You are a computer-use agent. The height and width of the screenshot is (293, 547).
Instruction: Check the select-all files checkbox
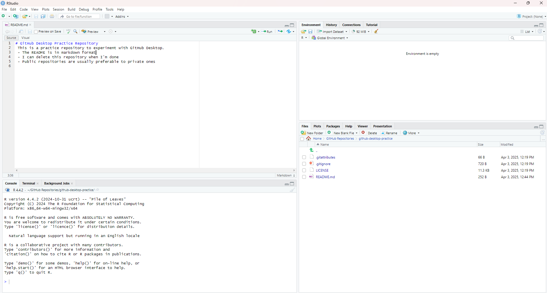tap(302, 139)
